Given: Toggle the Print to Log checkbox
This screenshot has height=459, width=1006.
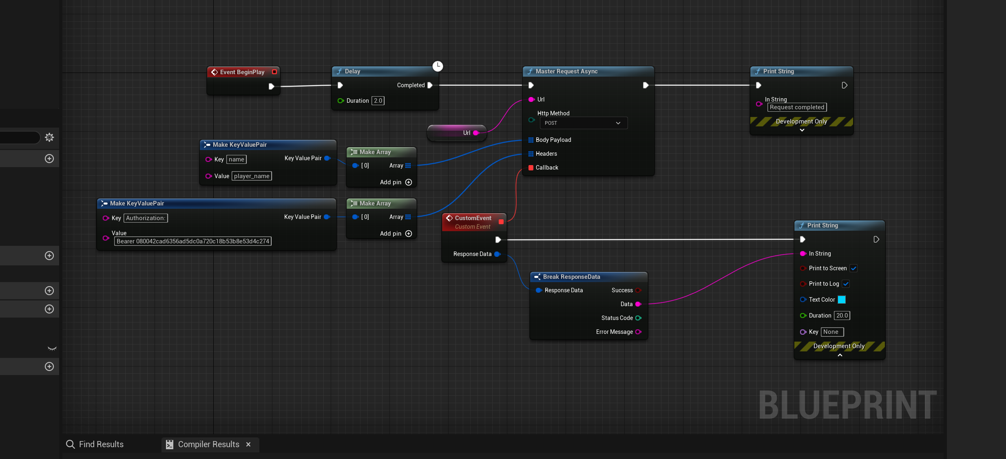Looking at the screenshot, I should tap(846, 284).
